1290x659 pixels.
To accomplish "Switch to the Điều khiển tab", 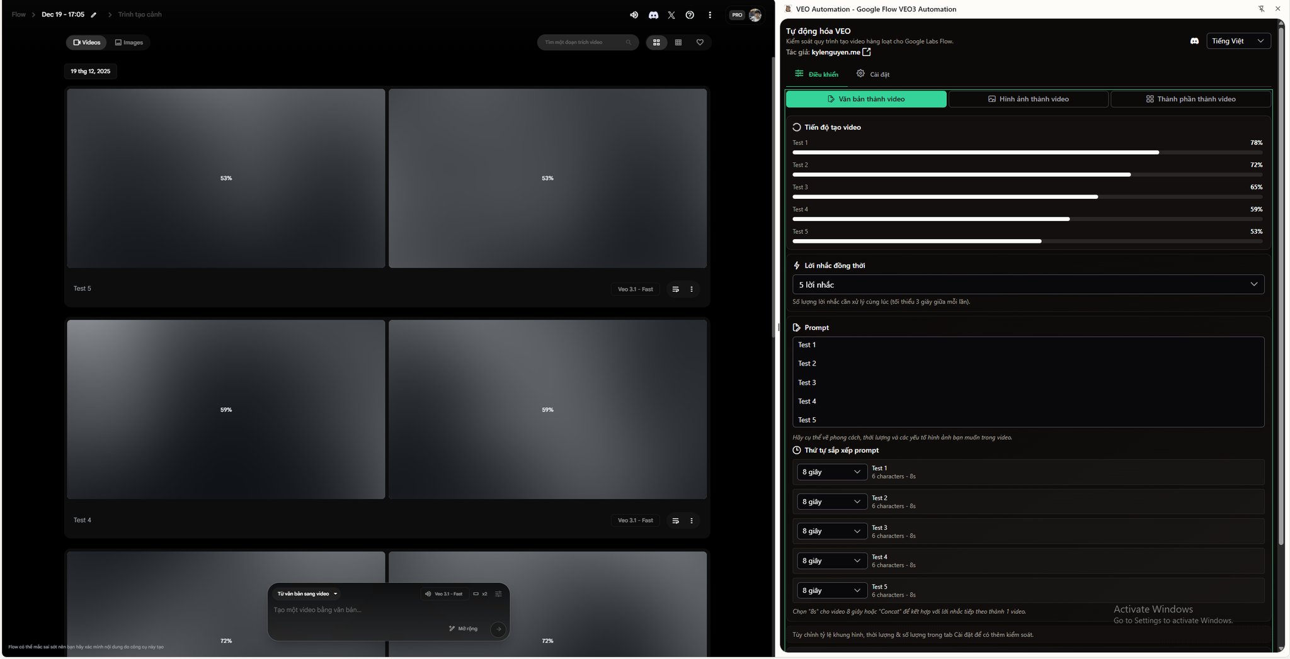I will tap(816, 74).
